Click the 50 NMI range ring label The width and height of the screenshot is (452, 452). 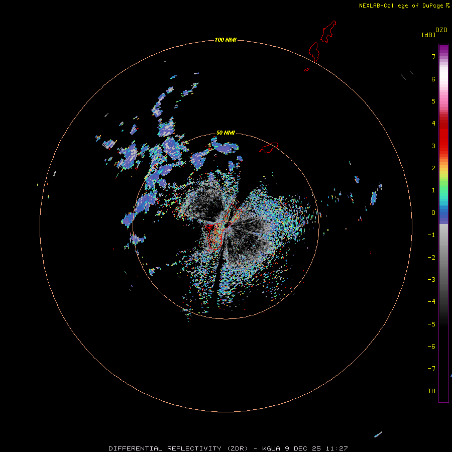tap(225, 133)
